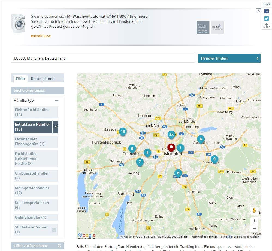272x251 pixels.
Task: Select dealer marker 5 on map
Action: tap(178, 173)
